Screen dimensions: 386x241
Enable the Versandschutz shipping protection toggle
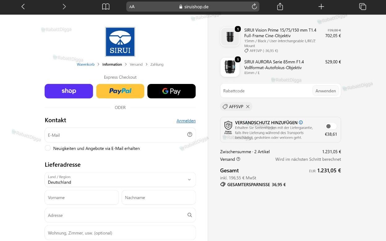pos(331,126)
